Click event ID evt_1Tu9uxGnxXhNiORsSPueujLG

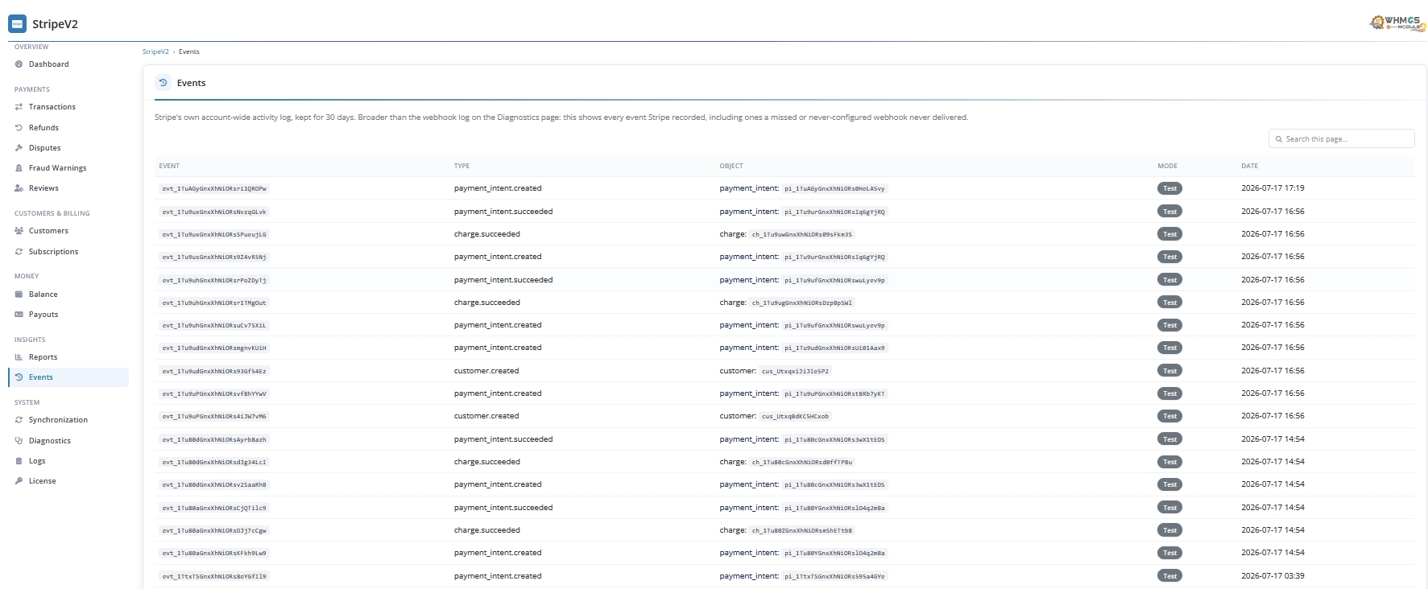click(214, 234)
